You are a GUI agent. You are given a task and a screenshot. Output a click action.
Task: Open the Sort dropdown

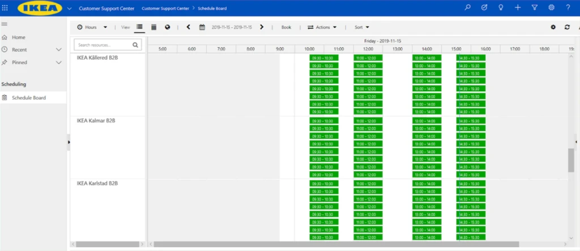(x=362, y=27)
